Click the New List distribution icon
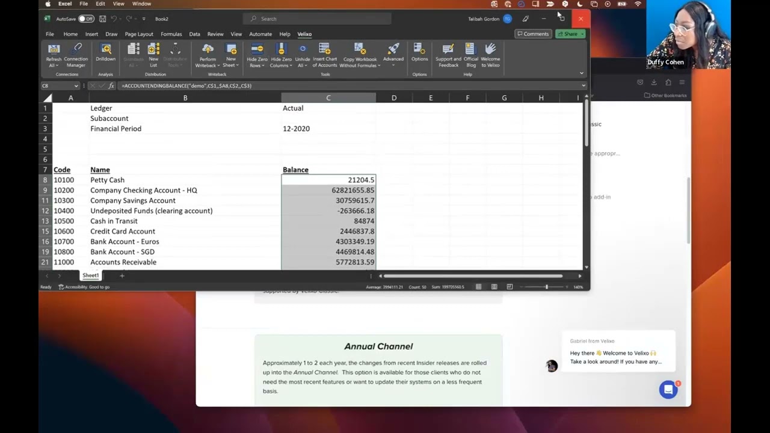Viewport: 770px width, 433px height. (153, 49)
